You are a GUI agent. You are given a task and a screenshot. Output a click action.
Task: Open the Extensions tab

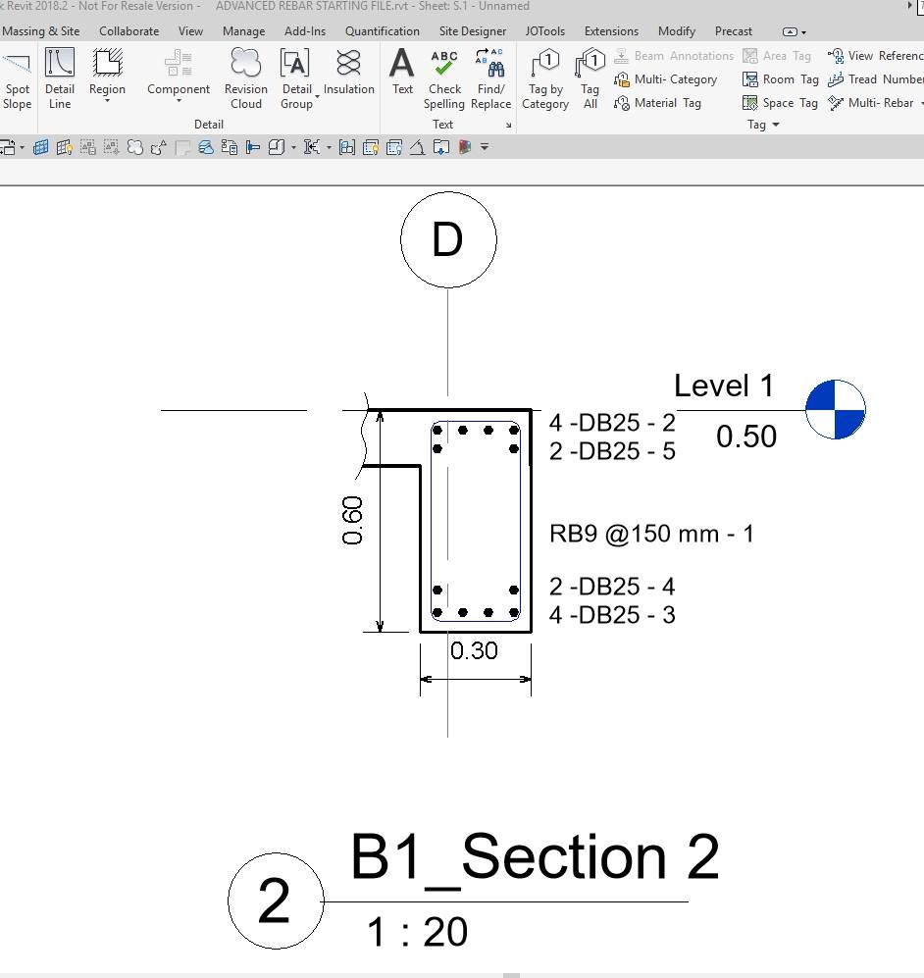tap(611, 31)
